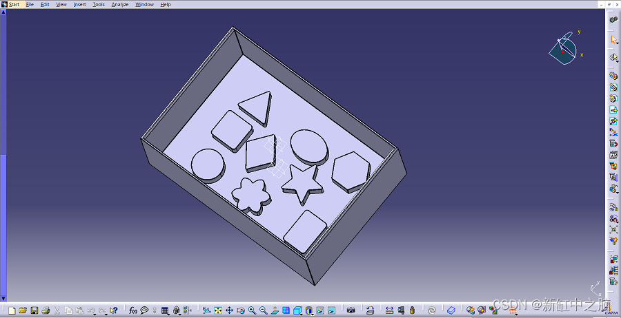This screenshot has width=621, height=318.
Task: Select the triangle pad in the model
Action: pyautogui.click(x=257, y=107)
